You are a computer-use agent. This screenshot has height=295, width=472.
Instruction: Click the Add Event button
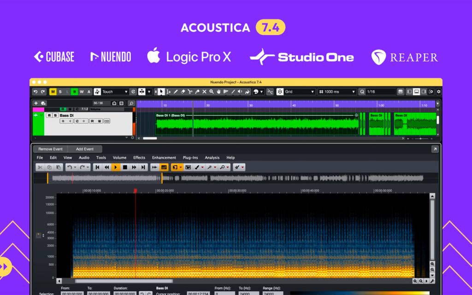coord(85,149)
